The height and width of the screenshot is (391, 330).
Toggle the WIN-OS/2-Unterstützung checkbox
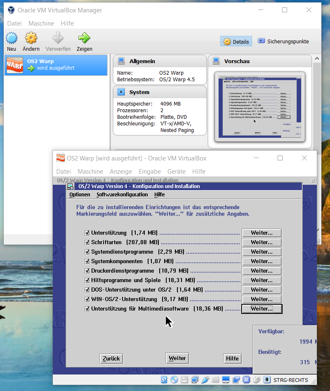(87, 299)
